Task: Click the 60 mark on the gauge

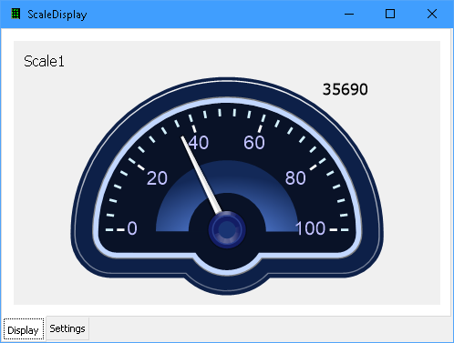Action: (x=254, y=143)
